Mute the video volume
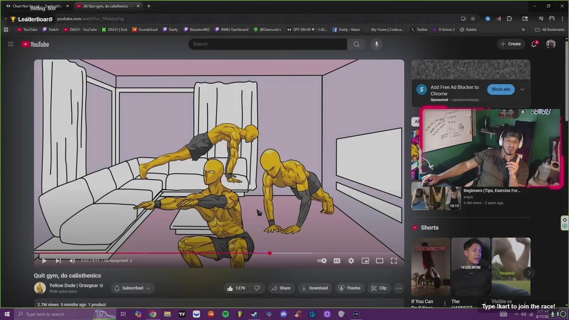569x320 pixels. 72,261
